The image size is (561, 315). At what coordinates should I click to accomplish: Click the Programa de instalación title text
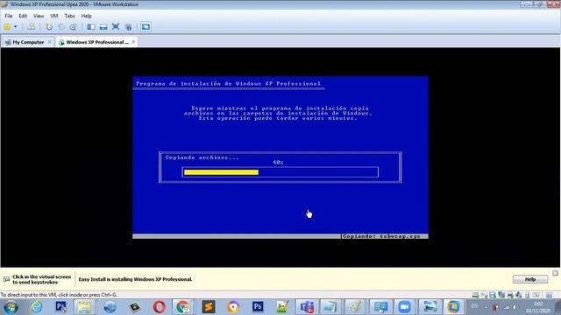click(228, 84)
